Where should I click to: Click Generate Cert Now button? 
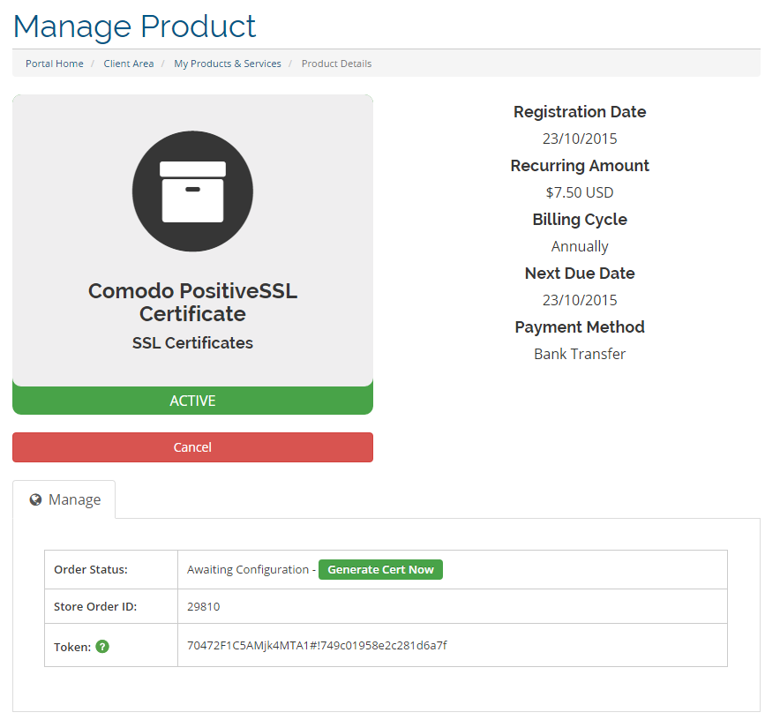pyautogui.click(x=380, y=569)
